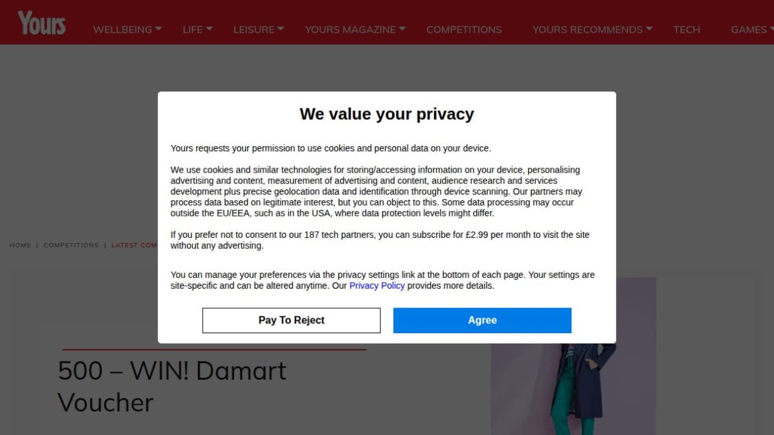Viewport: 774px width, 435px height.
Task: Click the Yours logo icon
Action: (x=42, y=23)
